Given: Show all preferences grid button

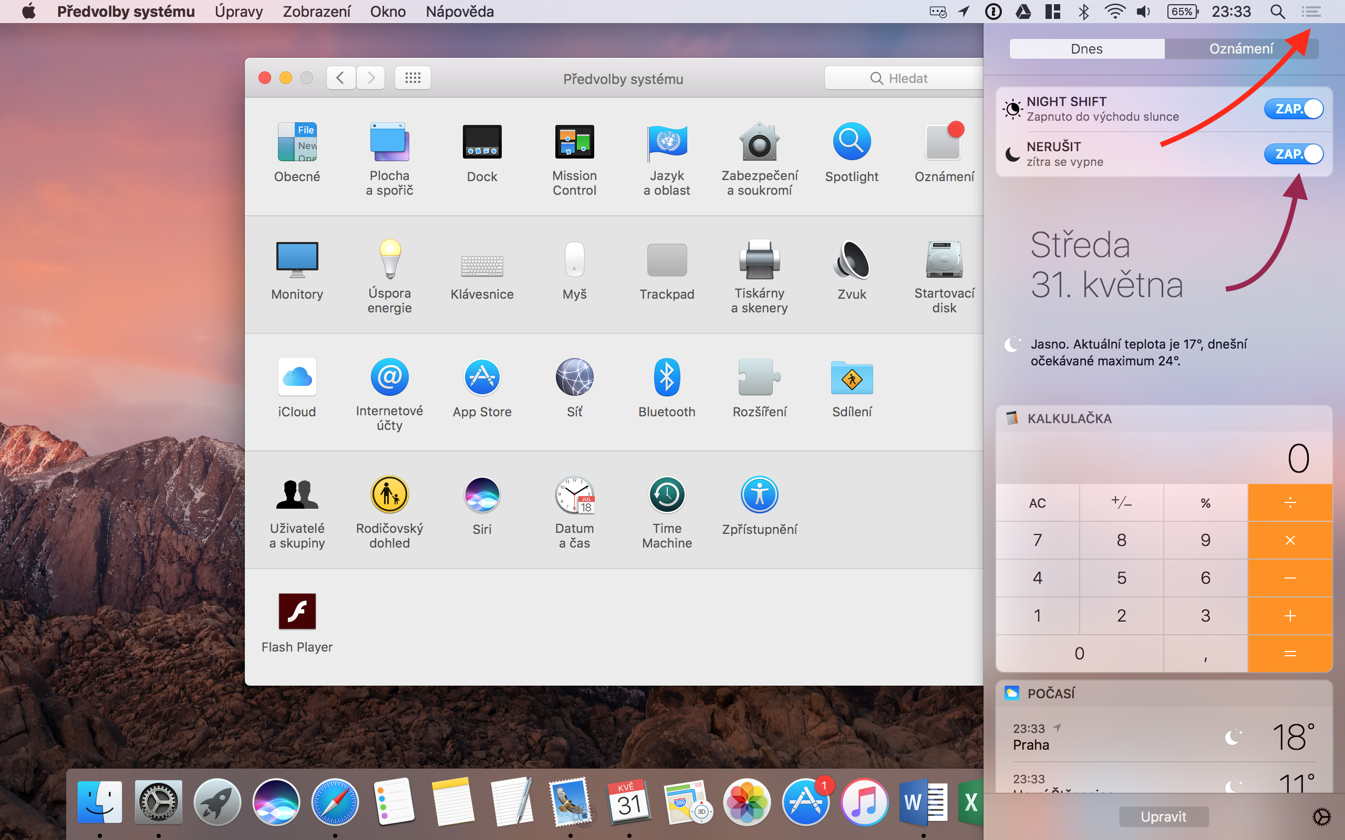Looking at the screenshot, I should coord(412,78).
